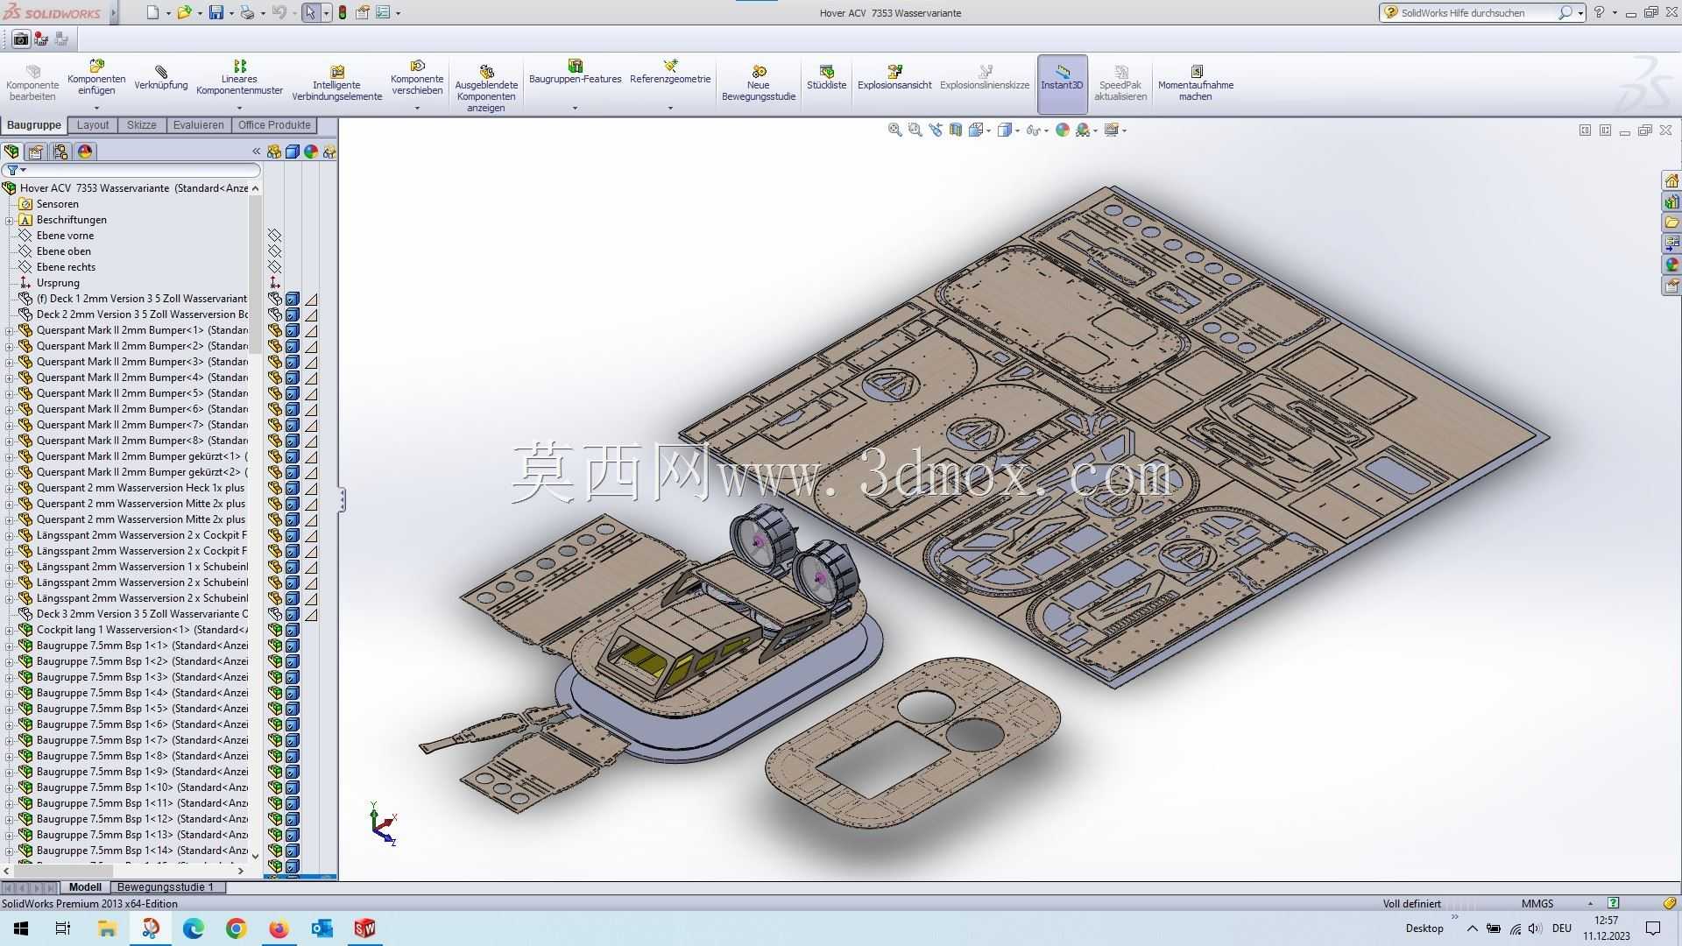Expand the SolidWorks menu arrow next to logo
Image resolution: width=1682 pixels, height=946 pixels.
click(x=114, y=13)
